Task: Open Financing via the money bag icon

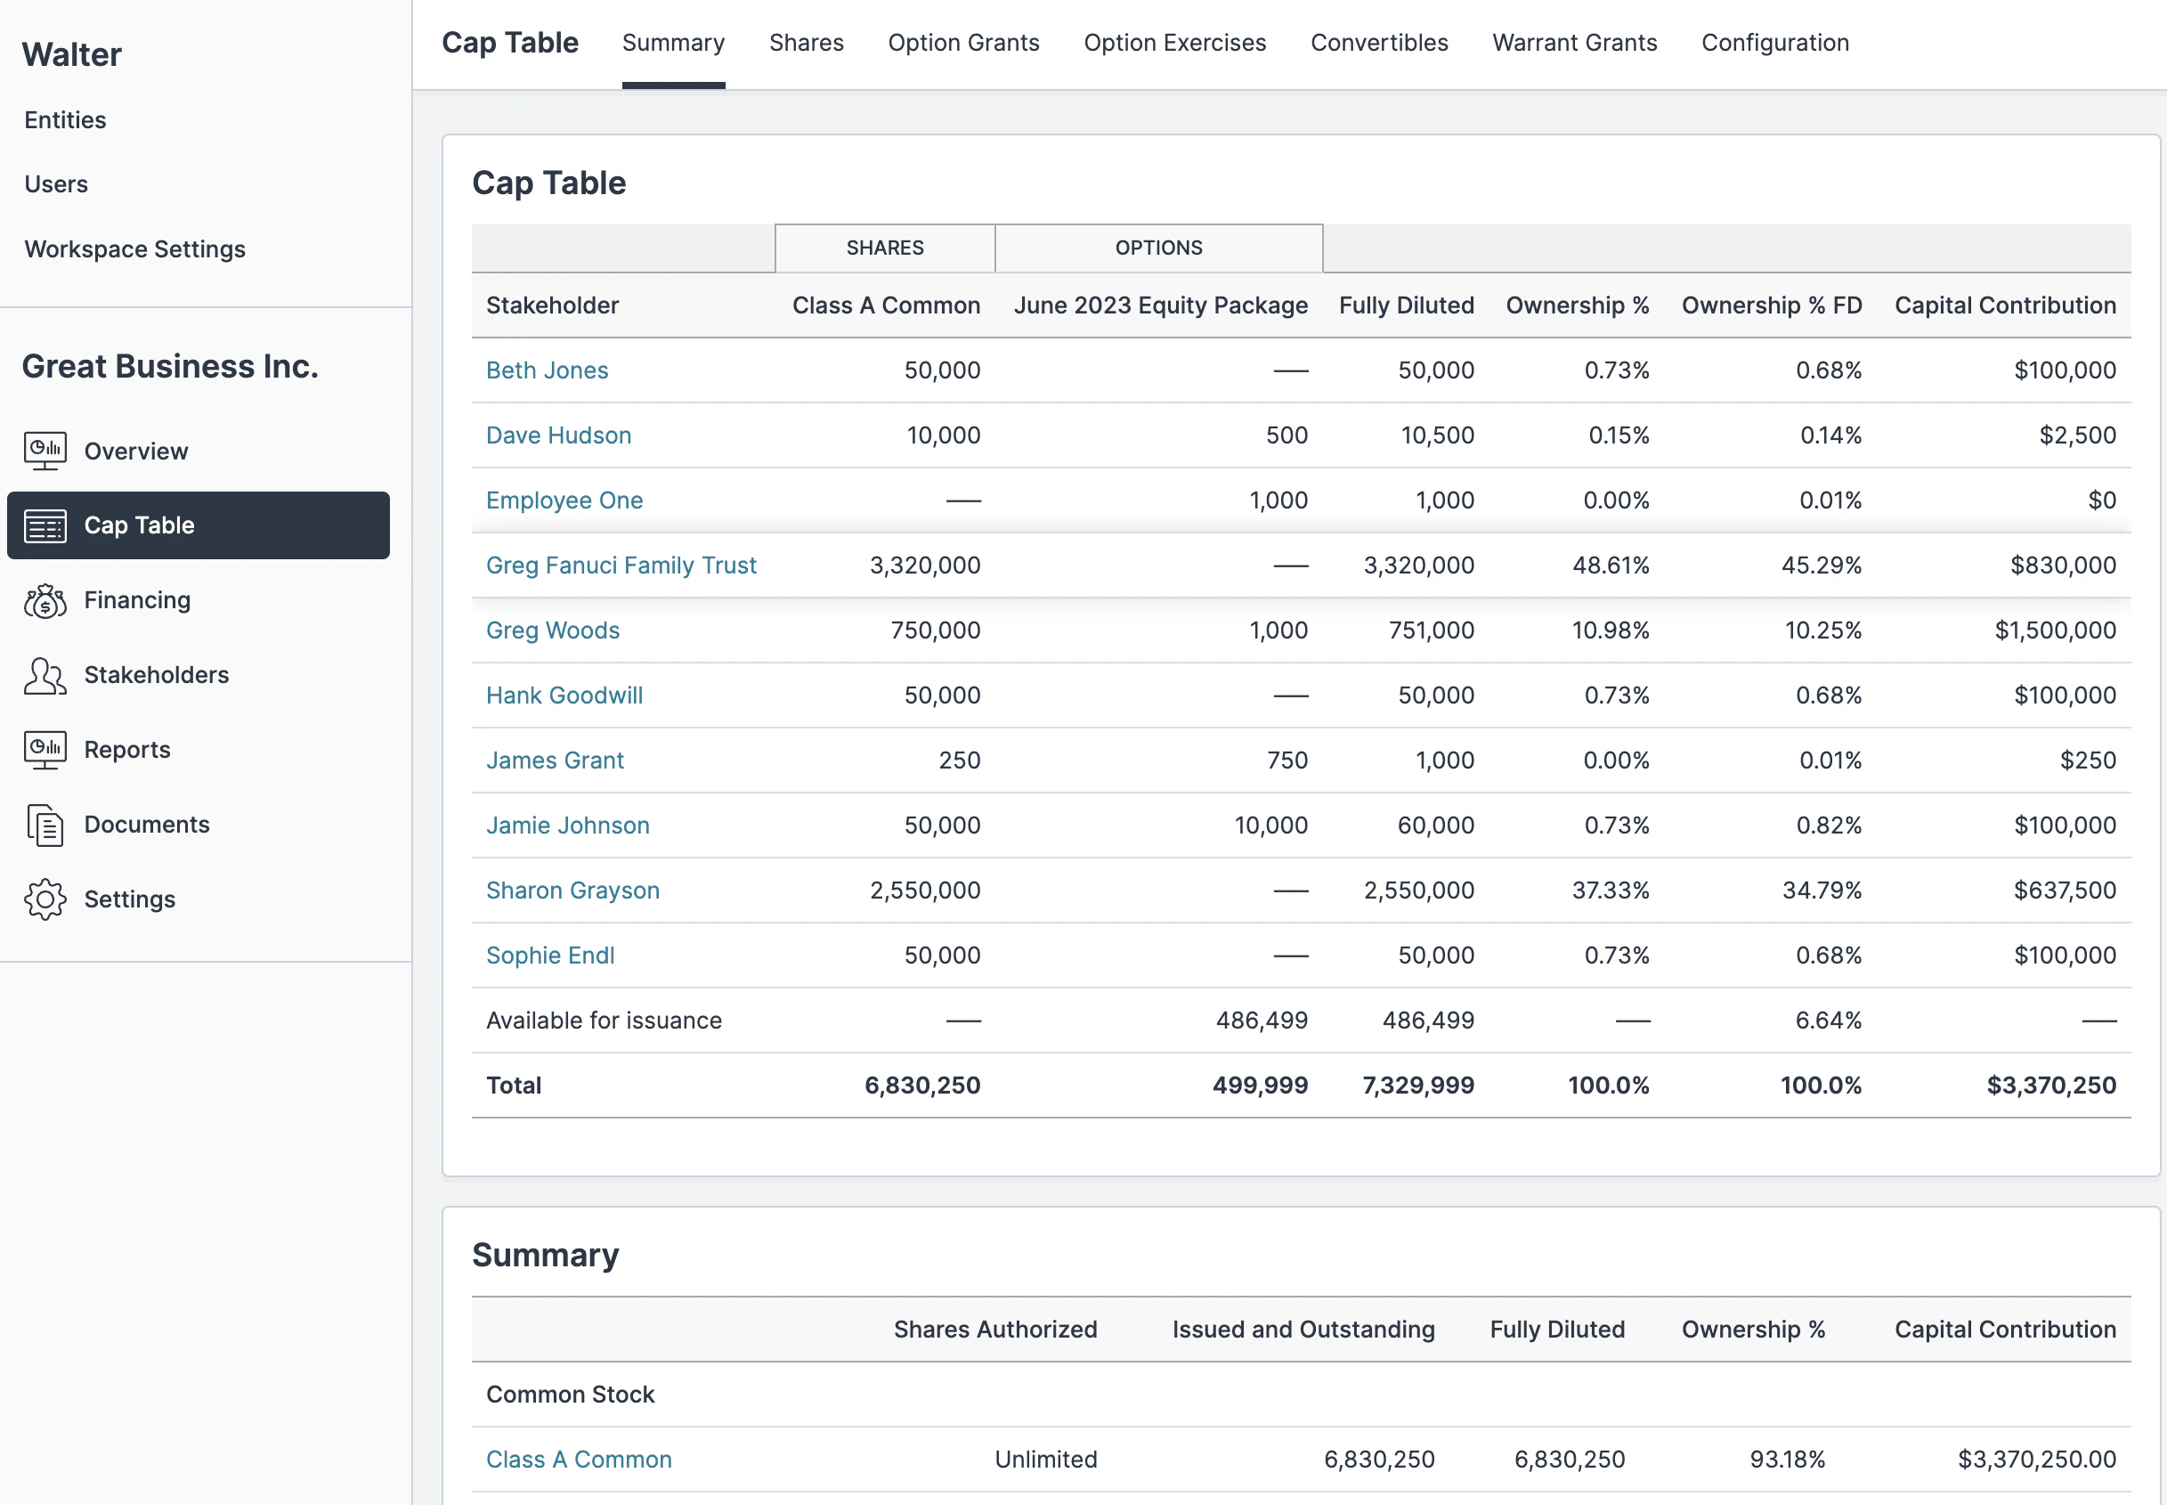Action: pos(44,601)
